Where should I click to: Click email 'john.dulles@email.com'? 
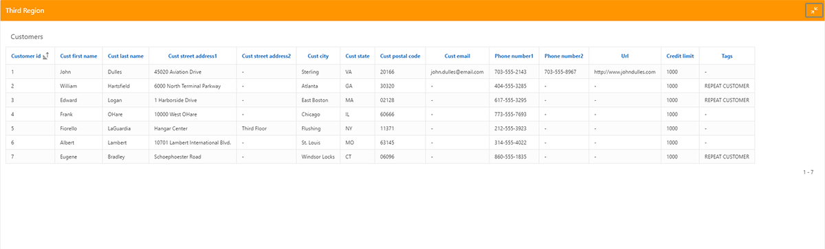[457, 71]
